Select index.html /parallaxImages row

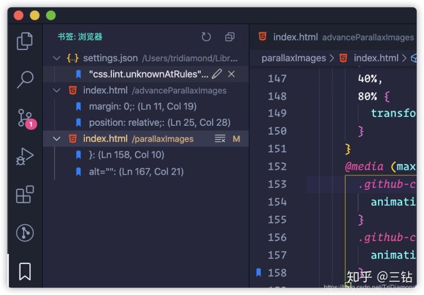click(x=146, y=139)
